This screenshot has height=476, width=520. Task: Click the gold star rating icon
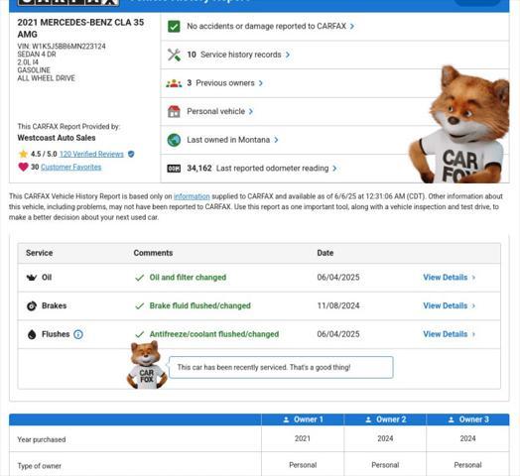pyautogui.click(x=23, y=154)
